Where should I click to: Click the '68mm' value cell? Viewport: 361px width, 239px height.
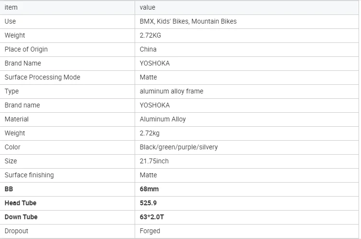(x=149, y=189)
